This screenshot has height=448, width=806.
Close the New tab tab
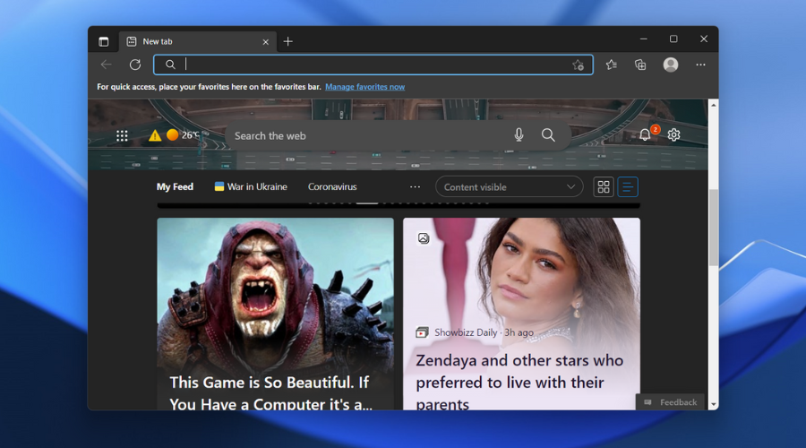[x=266, y=42]
